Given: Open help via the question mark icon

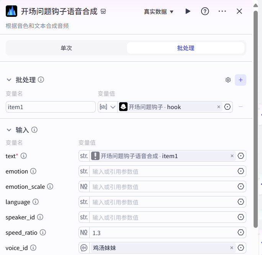Looking at the screenshot, I should [205, 11].
